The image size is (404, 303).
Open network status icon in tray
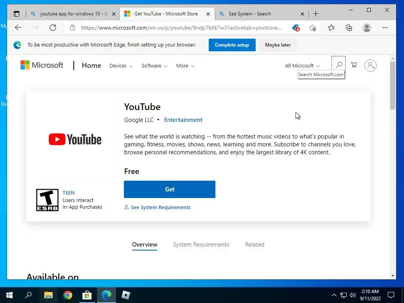[x=344, y=295]
